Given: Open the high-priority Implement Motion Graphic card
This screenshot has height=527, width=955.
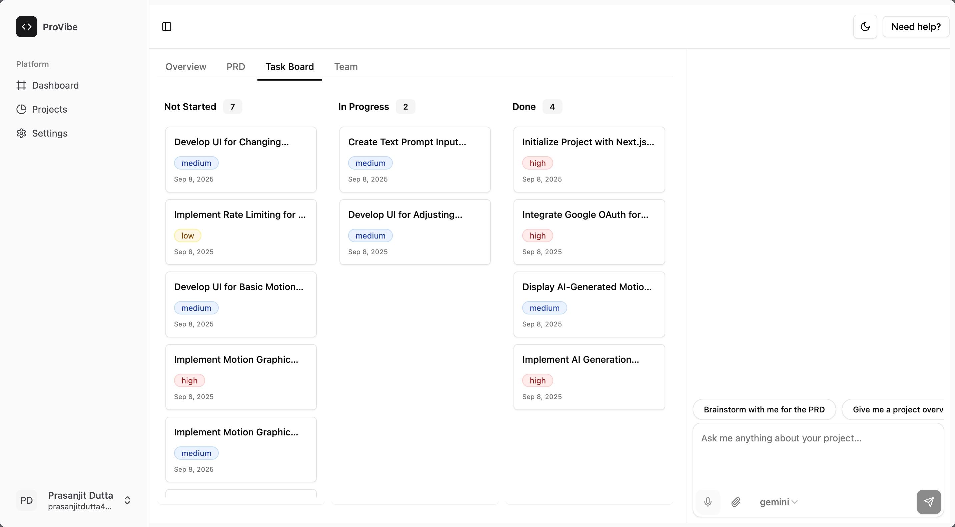Looking at the screenshot, I should pos(241,377).
